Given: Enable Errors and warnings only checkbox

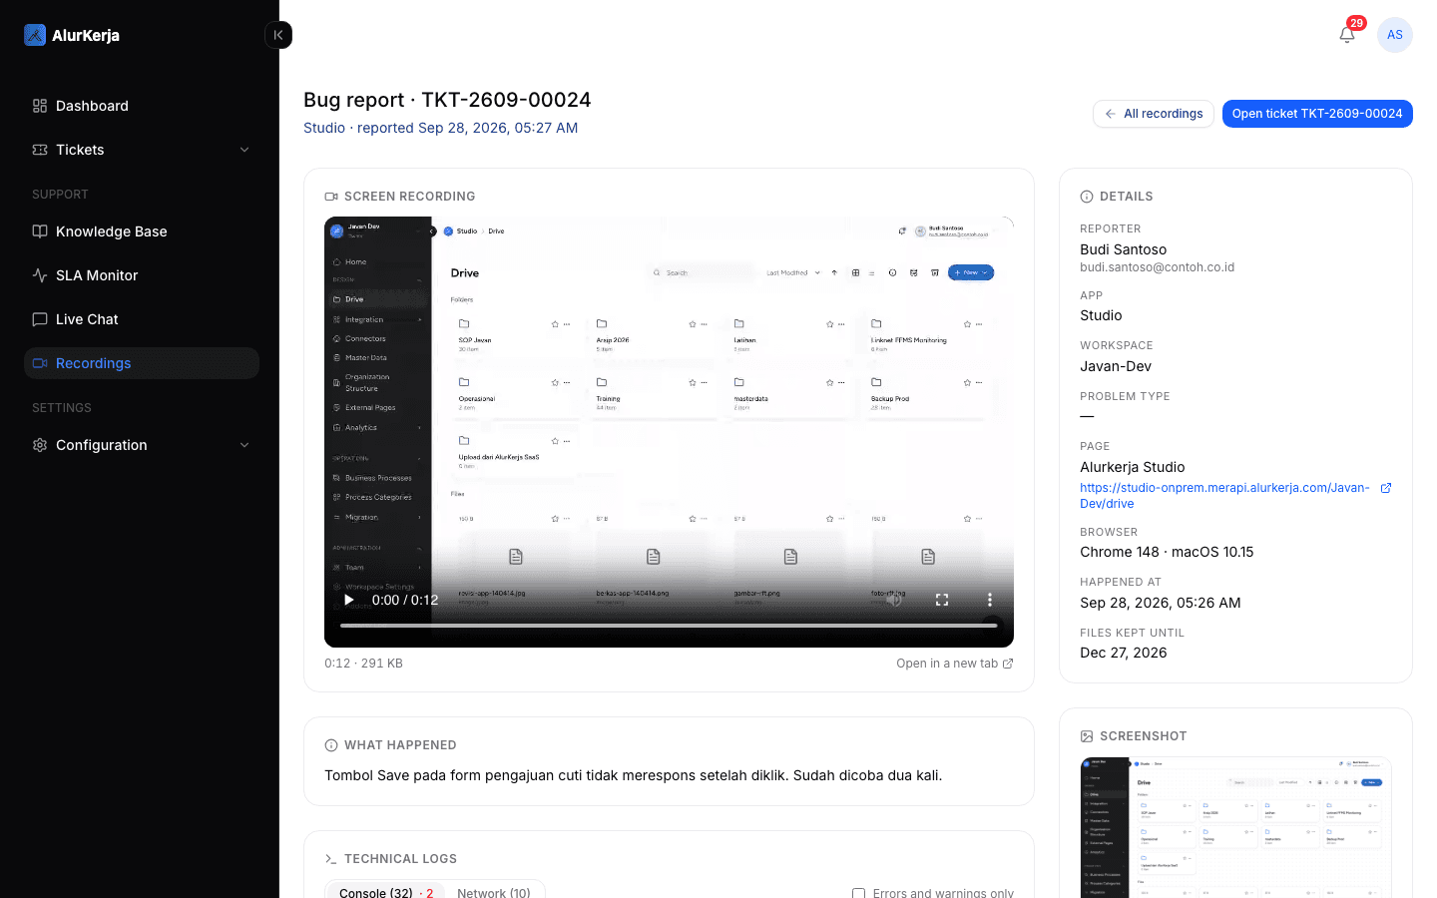Looking at the screenshot, I should tap(858, 894).
